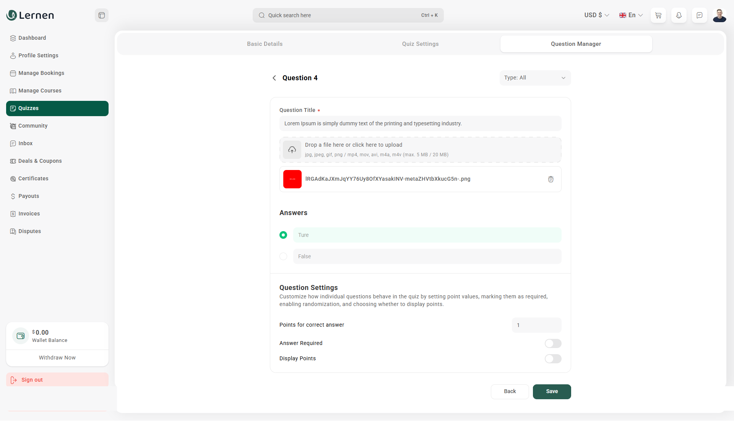
Task: Turn on Display Points switch
Action: point(553,359)
